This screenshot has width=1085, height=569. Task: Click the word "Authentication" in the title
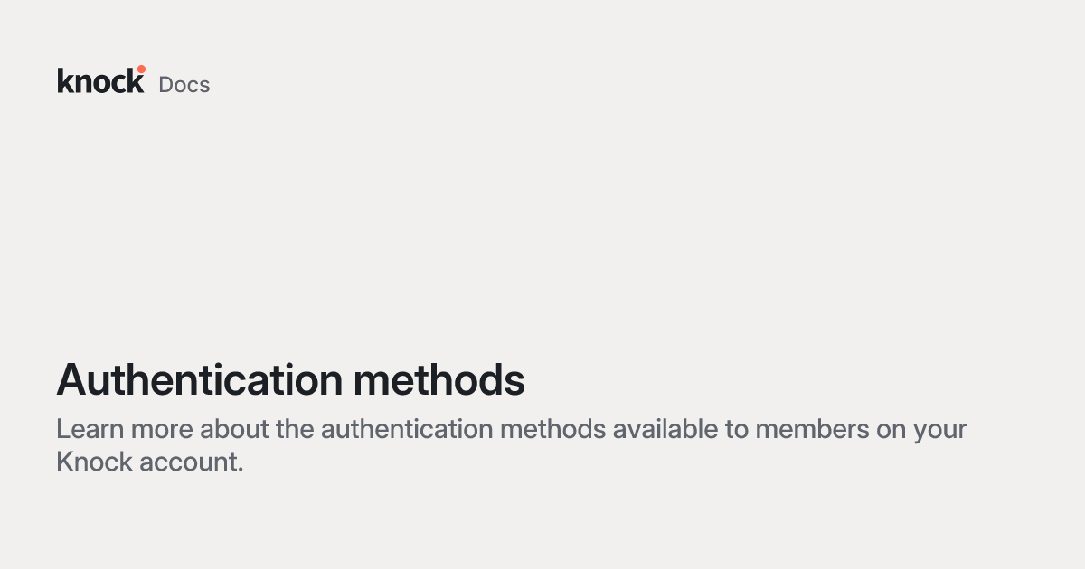coord(200,380)
